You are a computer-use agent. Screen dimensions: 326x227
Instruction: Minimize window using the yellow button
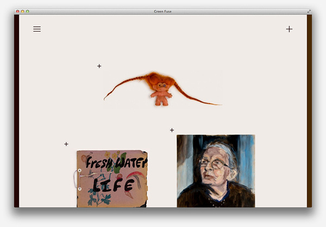tap(23, 11)
